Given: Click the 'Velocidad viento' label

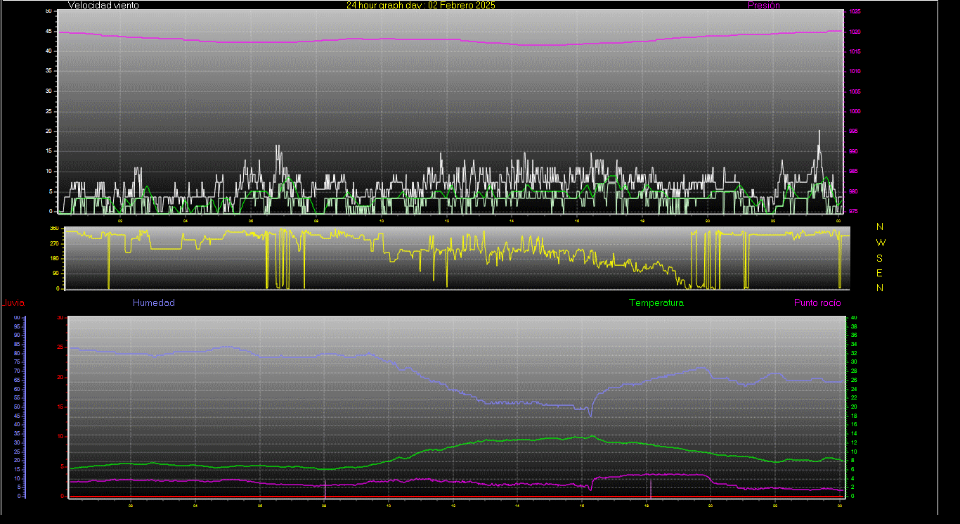Looking at the screenshot, I should coord(103,5).
